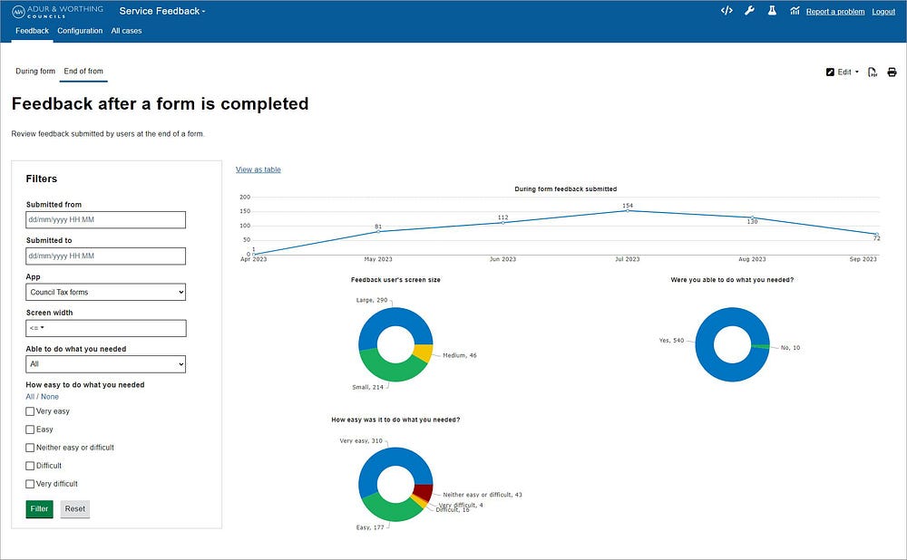Open the App dropdown showing Council Tax forms
The width and height of the screenshot is (907, 560).
tap(105, 292)
